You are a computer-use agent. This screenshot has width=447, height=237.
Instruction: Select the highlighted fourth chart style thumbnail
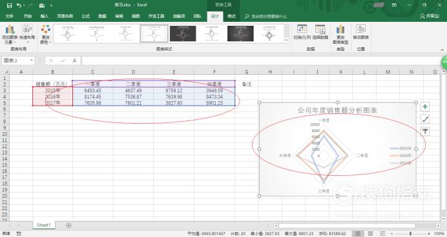154,33
